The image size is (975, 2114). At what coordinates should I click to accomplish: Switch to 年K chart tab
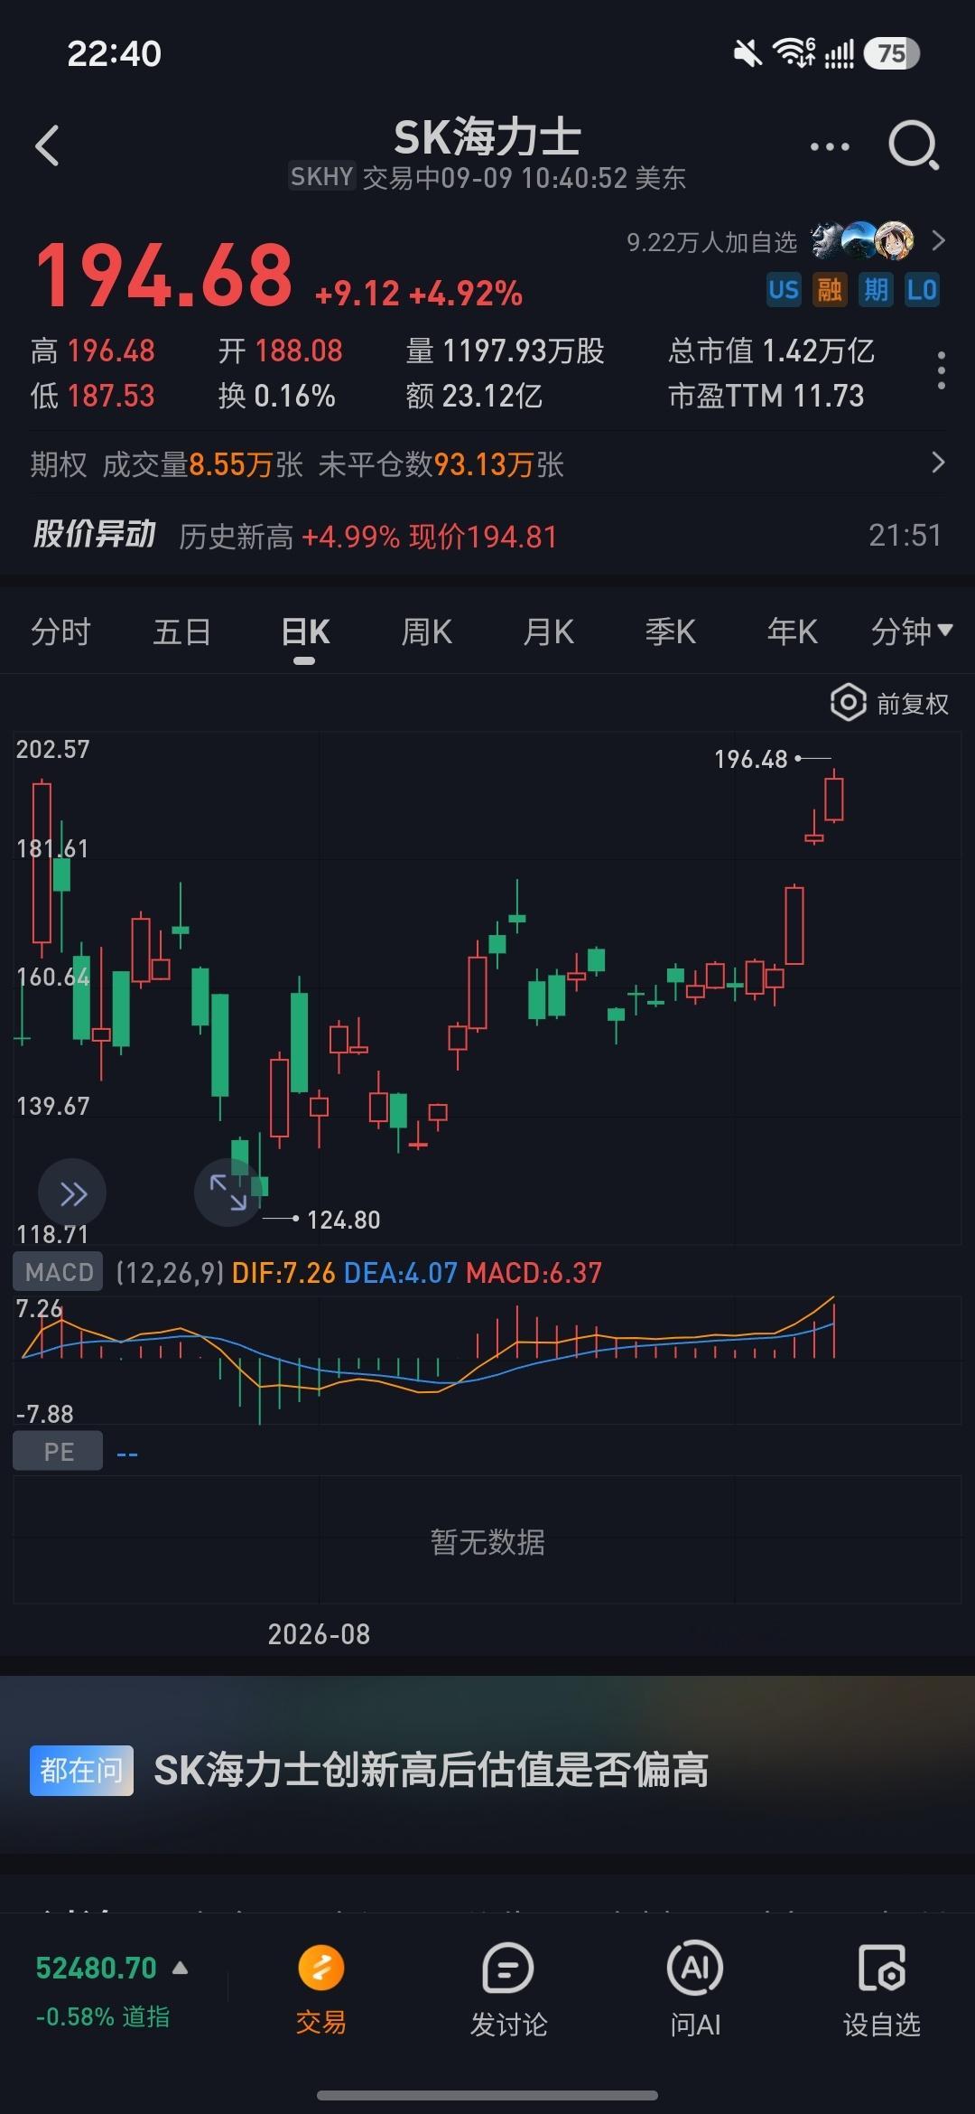coord(792,631)
